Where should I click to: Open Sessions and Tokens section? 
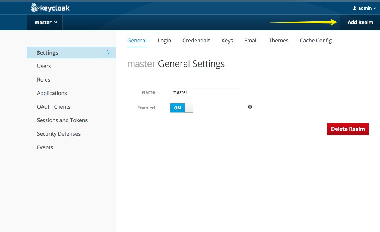[62, 120]
